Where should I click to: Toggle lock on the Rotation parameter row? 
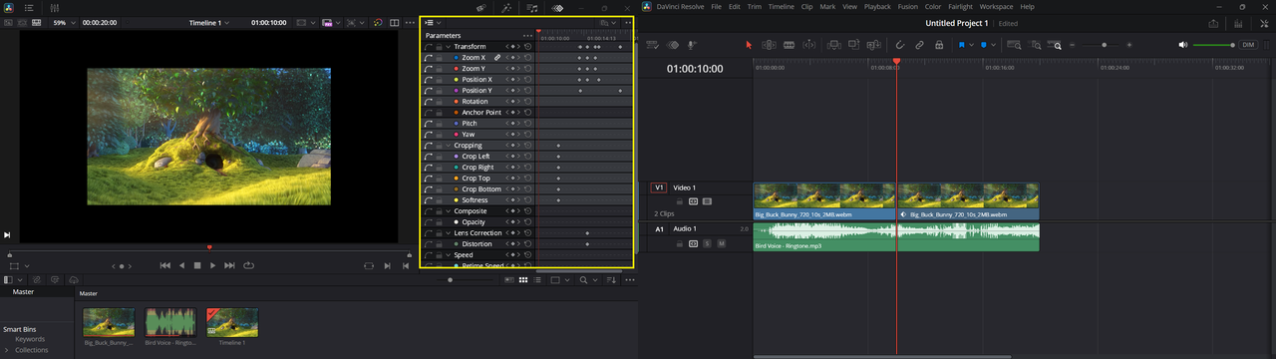coord(438,102)
